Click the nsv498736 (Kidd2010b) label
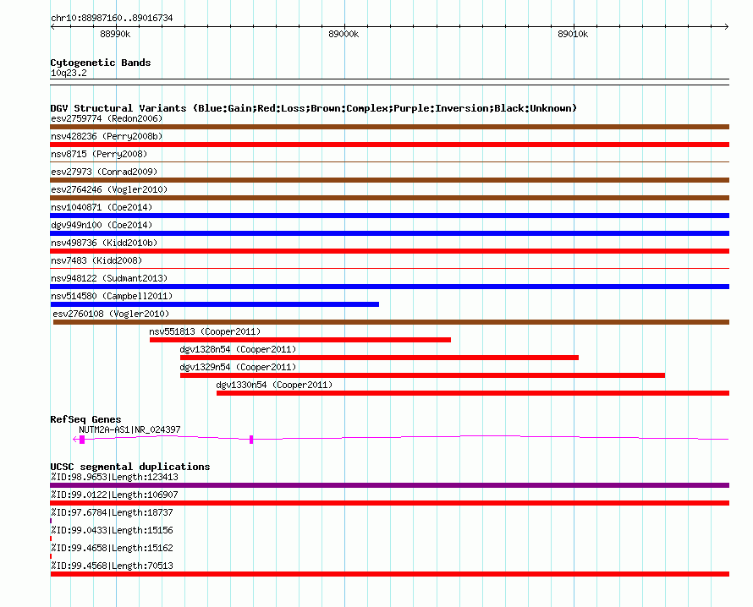This screenshot has width=753, height=607. 104,243
